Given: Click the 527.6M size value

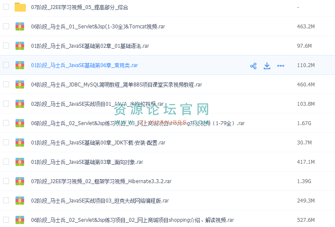Looking at the screenshot, I should 306,220.
